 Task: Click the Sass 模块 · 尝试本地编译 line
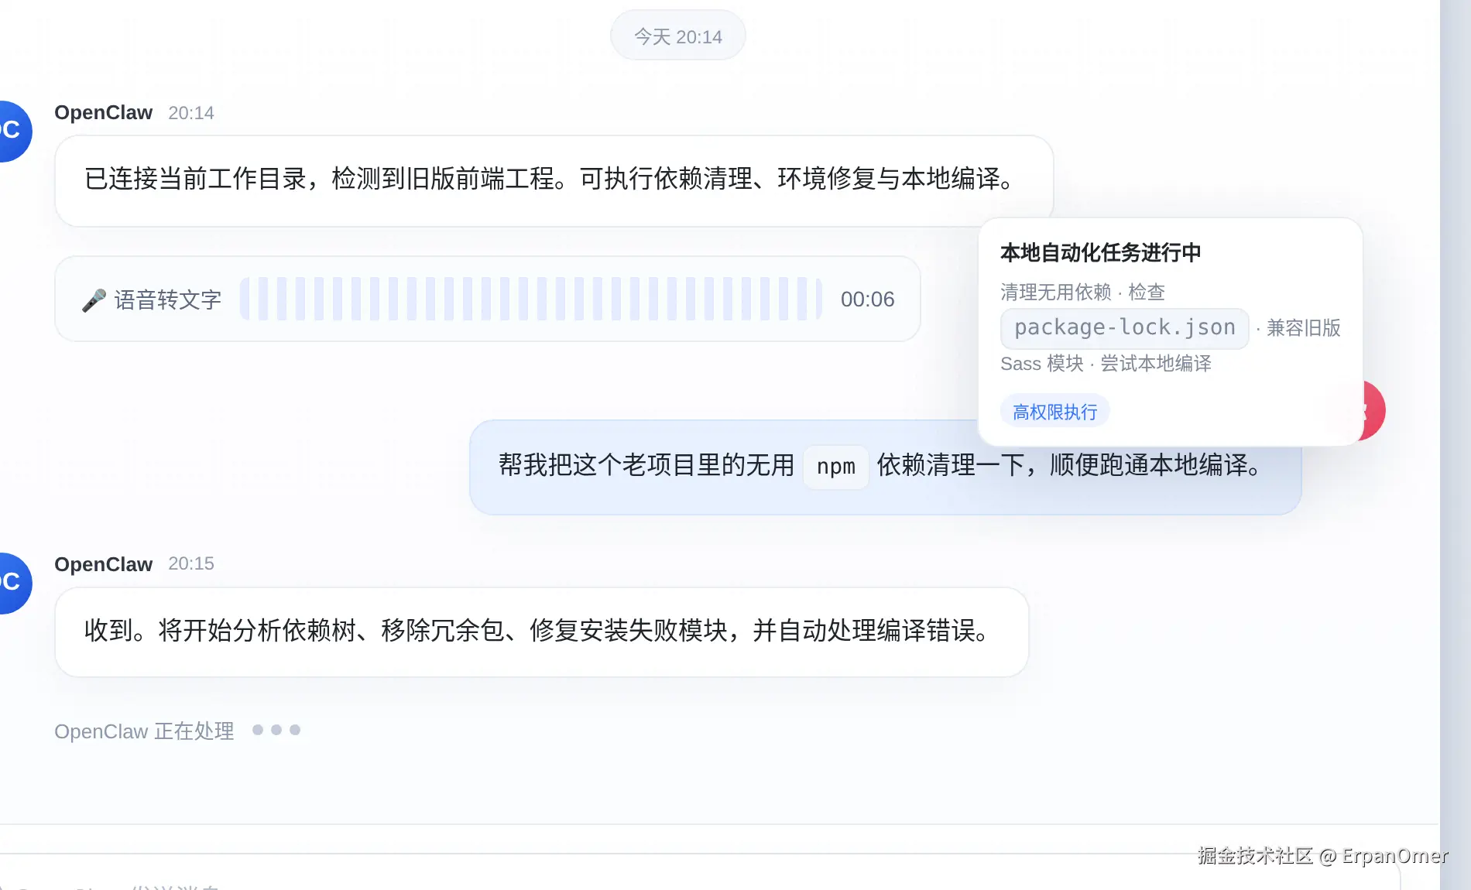click(1106, 364)
